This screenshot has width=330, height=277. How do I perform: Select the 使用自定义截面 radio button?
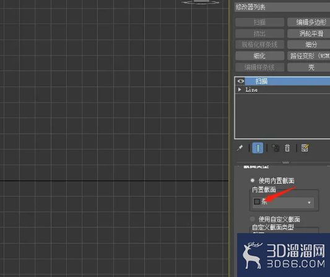[x=253, y=219]
